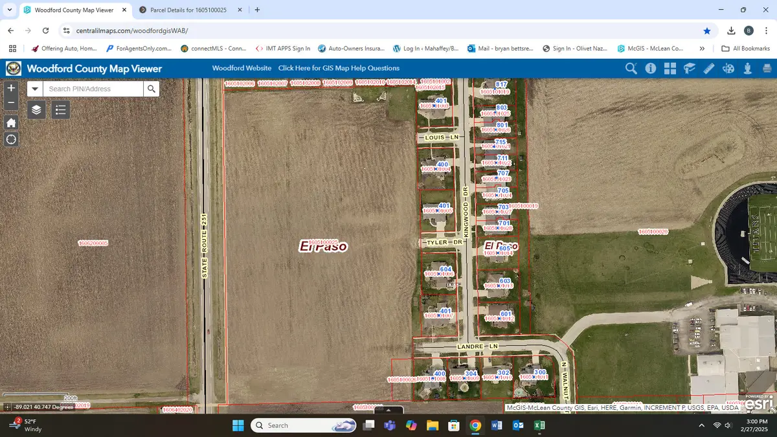Expand the hidden icons chevron in system tray

pos(701,425)
